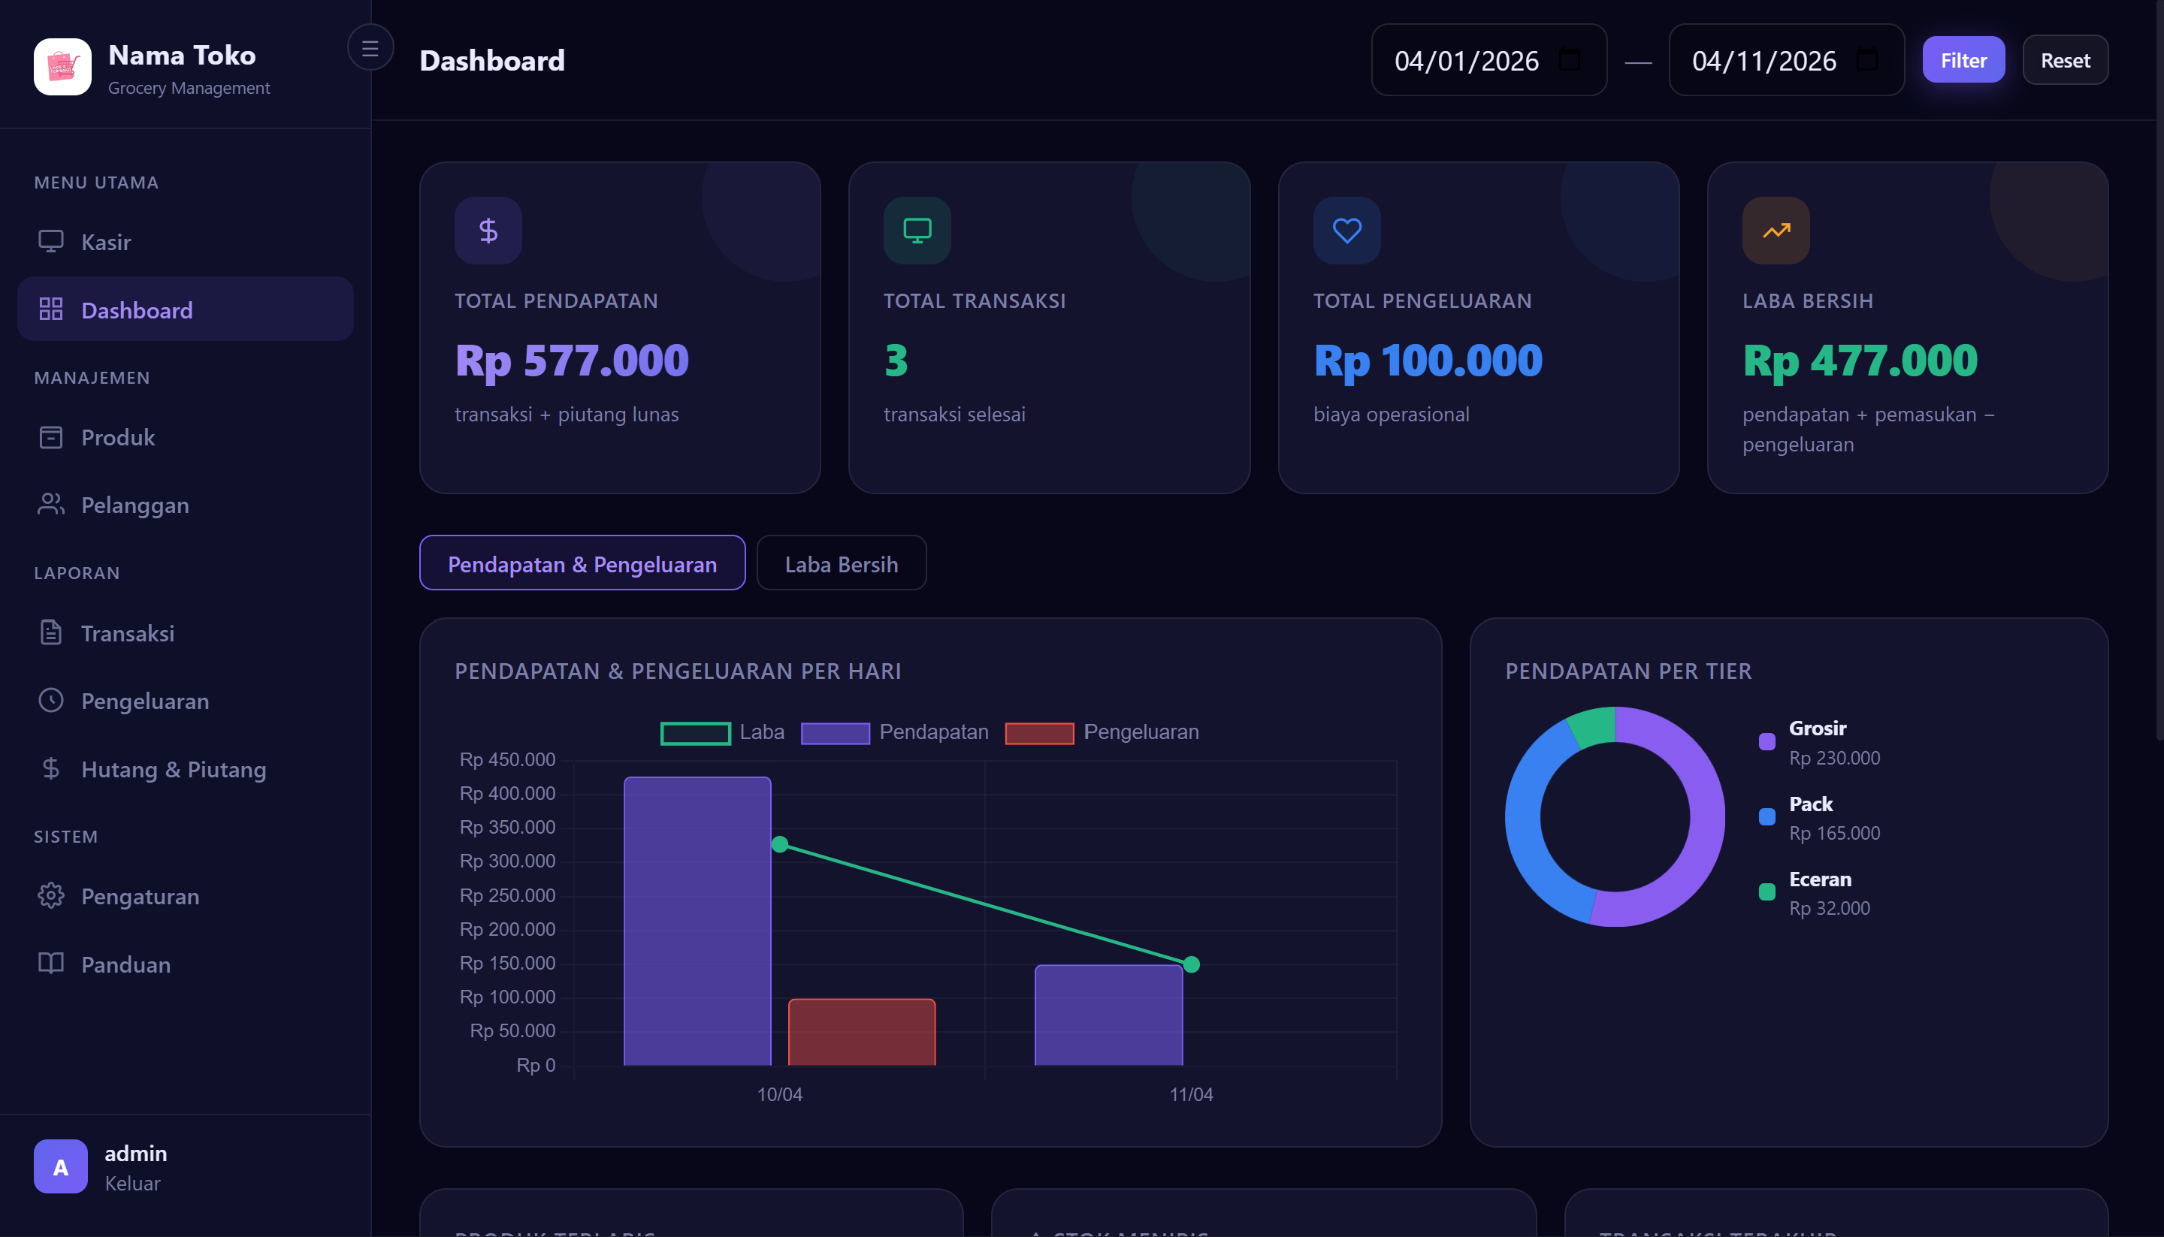This screenshot has width=2164, height=1237.
Task: Click the Kasir monitor icon
Action: pyautogui.click(x=51, y=242)
